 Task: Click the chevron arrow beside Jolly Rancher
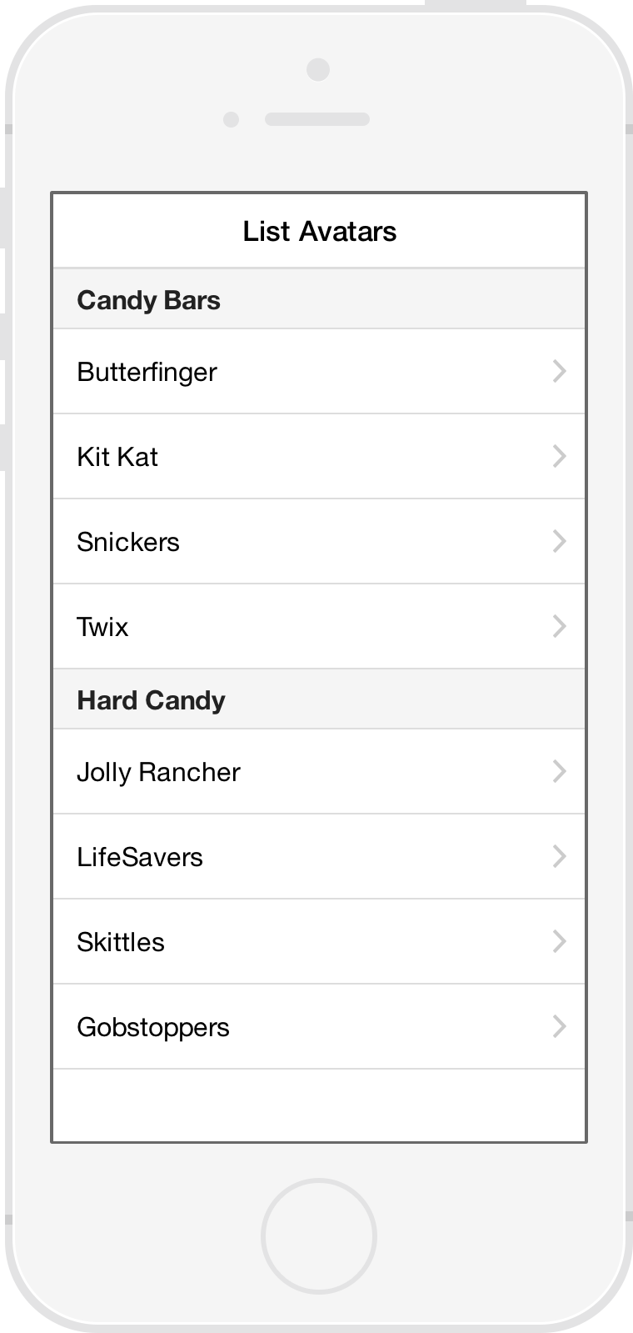click(x=560, y=771)
